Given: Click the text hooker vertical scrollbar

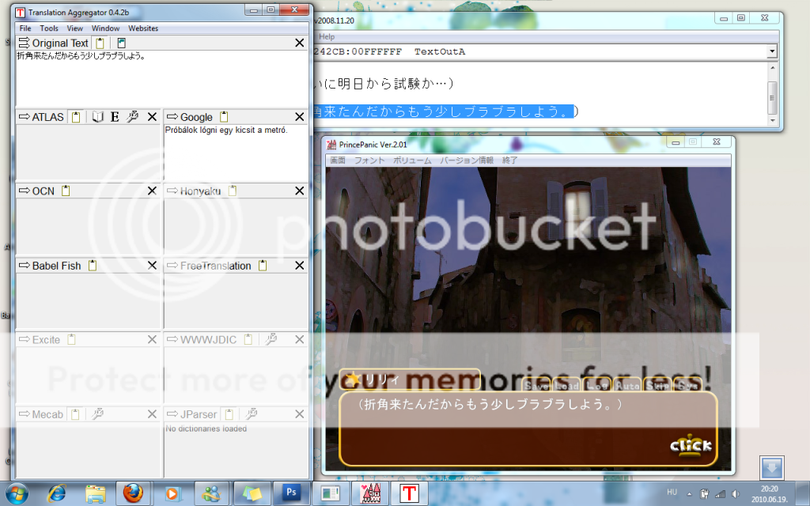Looking at the screenshot, I should point(772,96).
